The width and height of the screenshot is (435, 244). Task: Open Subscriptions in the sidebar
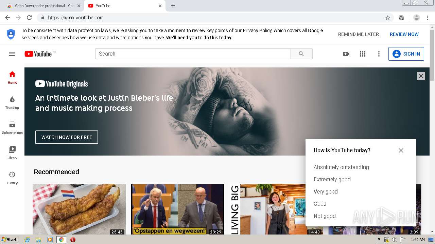point(12,128)
